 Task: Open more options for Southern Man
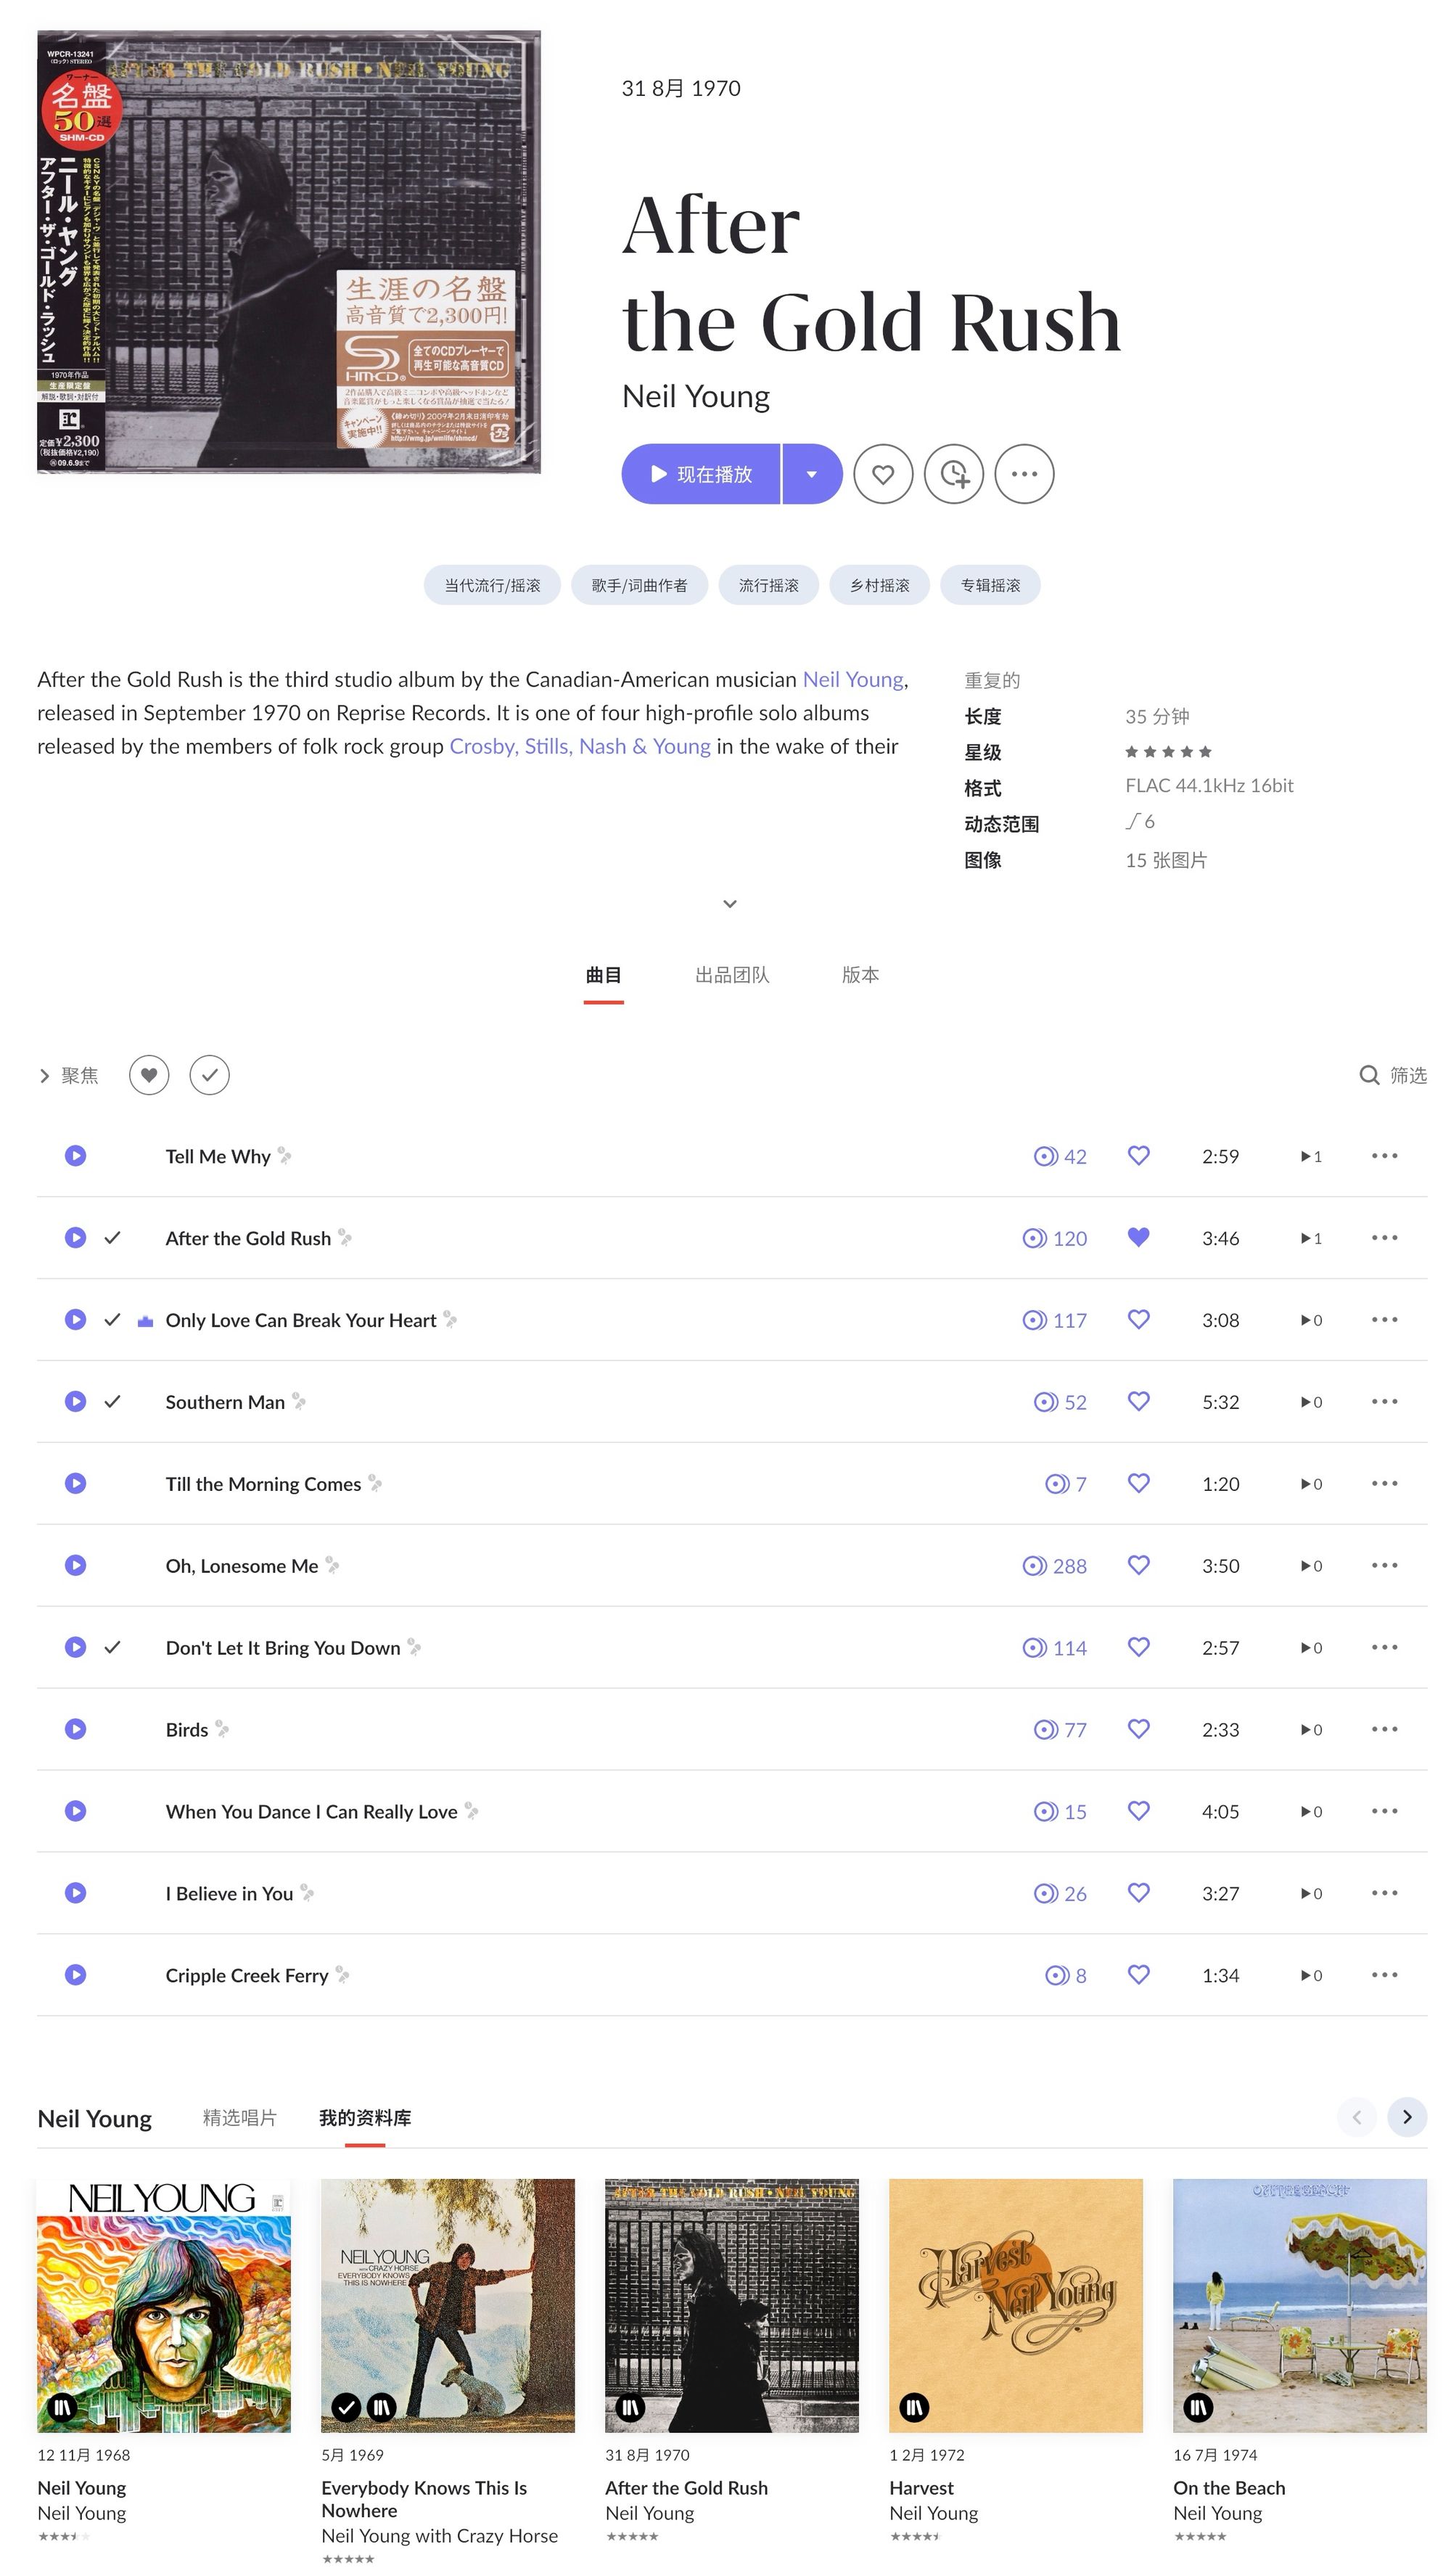1384,1402
